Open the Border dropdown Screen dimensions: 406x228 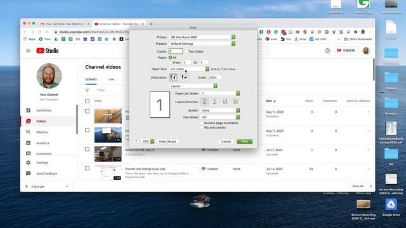[220, 110]
